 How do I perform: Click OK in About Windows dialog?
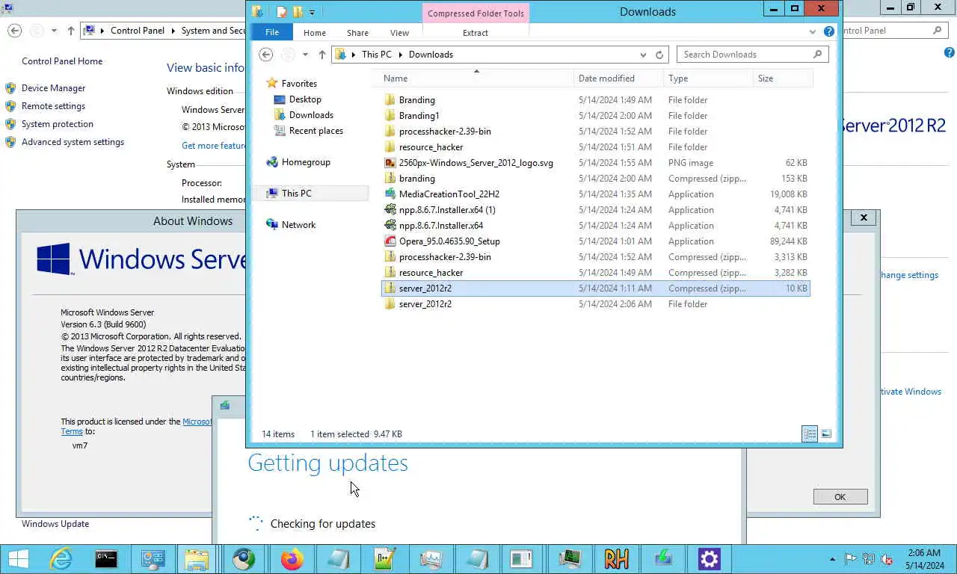coord(840,497)
